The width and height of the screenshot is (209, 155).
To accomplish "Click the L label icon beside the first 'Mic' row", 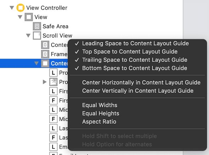I will point(53,109).
